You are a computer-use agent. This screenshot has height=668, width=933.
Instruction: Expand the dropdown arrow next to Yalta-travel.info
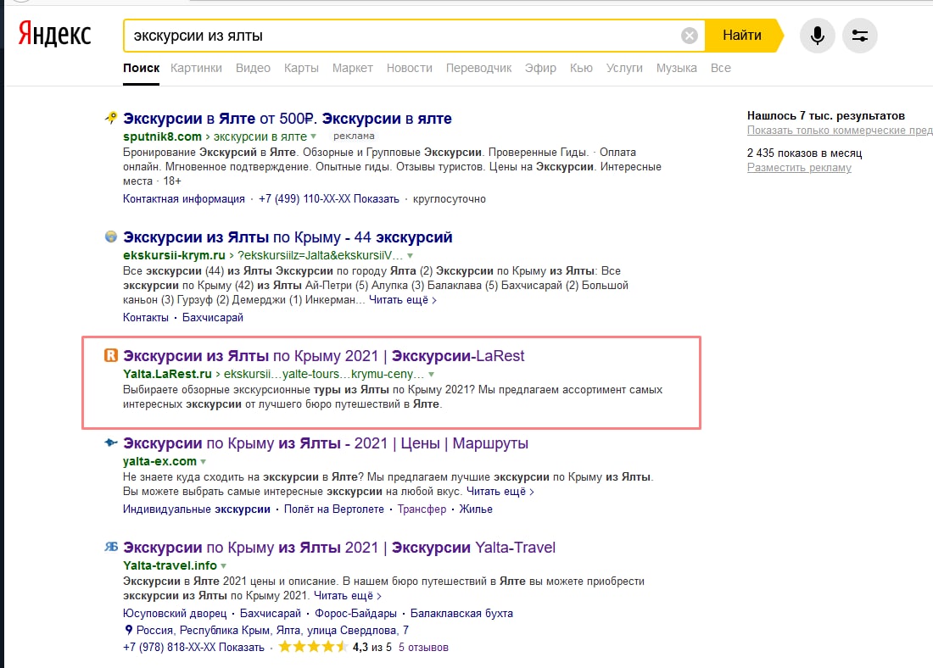[x=224, y=565]
